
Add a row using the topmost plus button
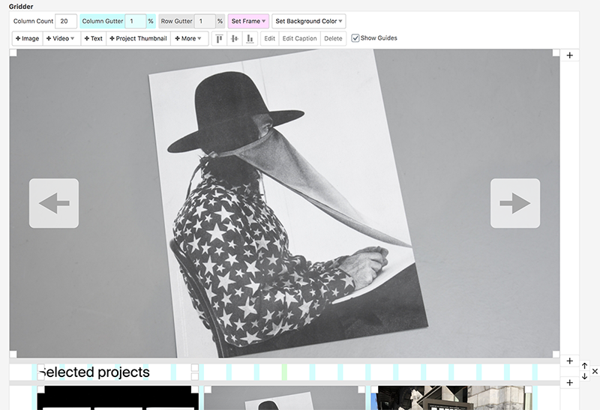[x=569, y=55]
